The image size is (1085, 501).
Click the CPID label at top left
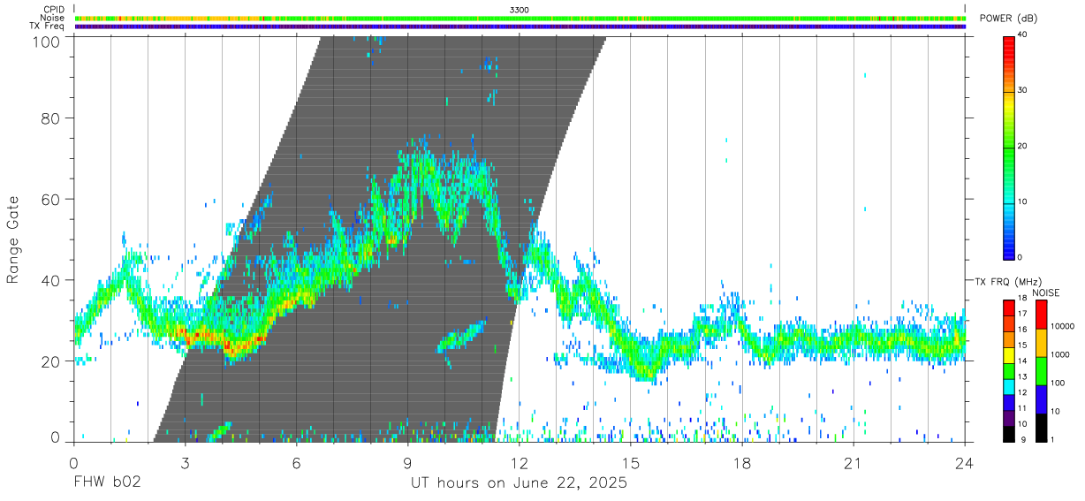52,9
